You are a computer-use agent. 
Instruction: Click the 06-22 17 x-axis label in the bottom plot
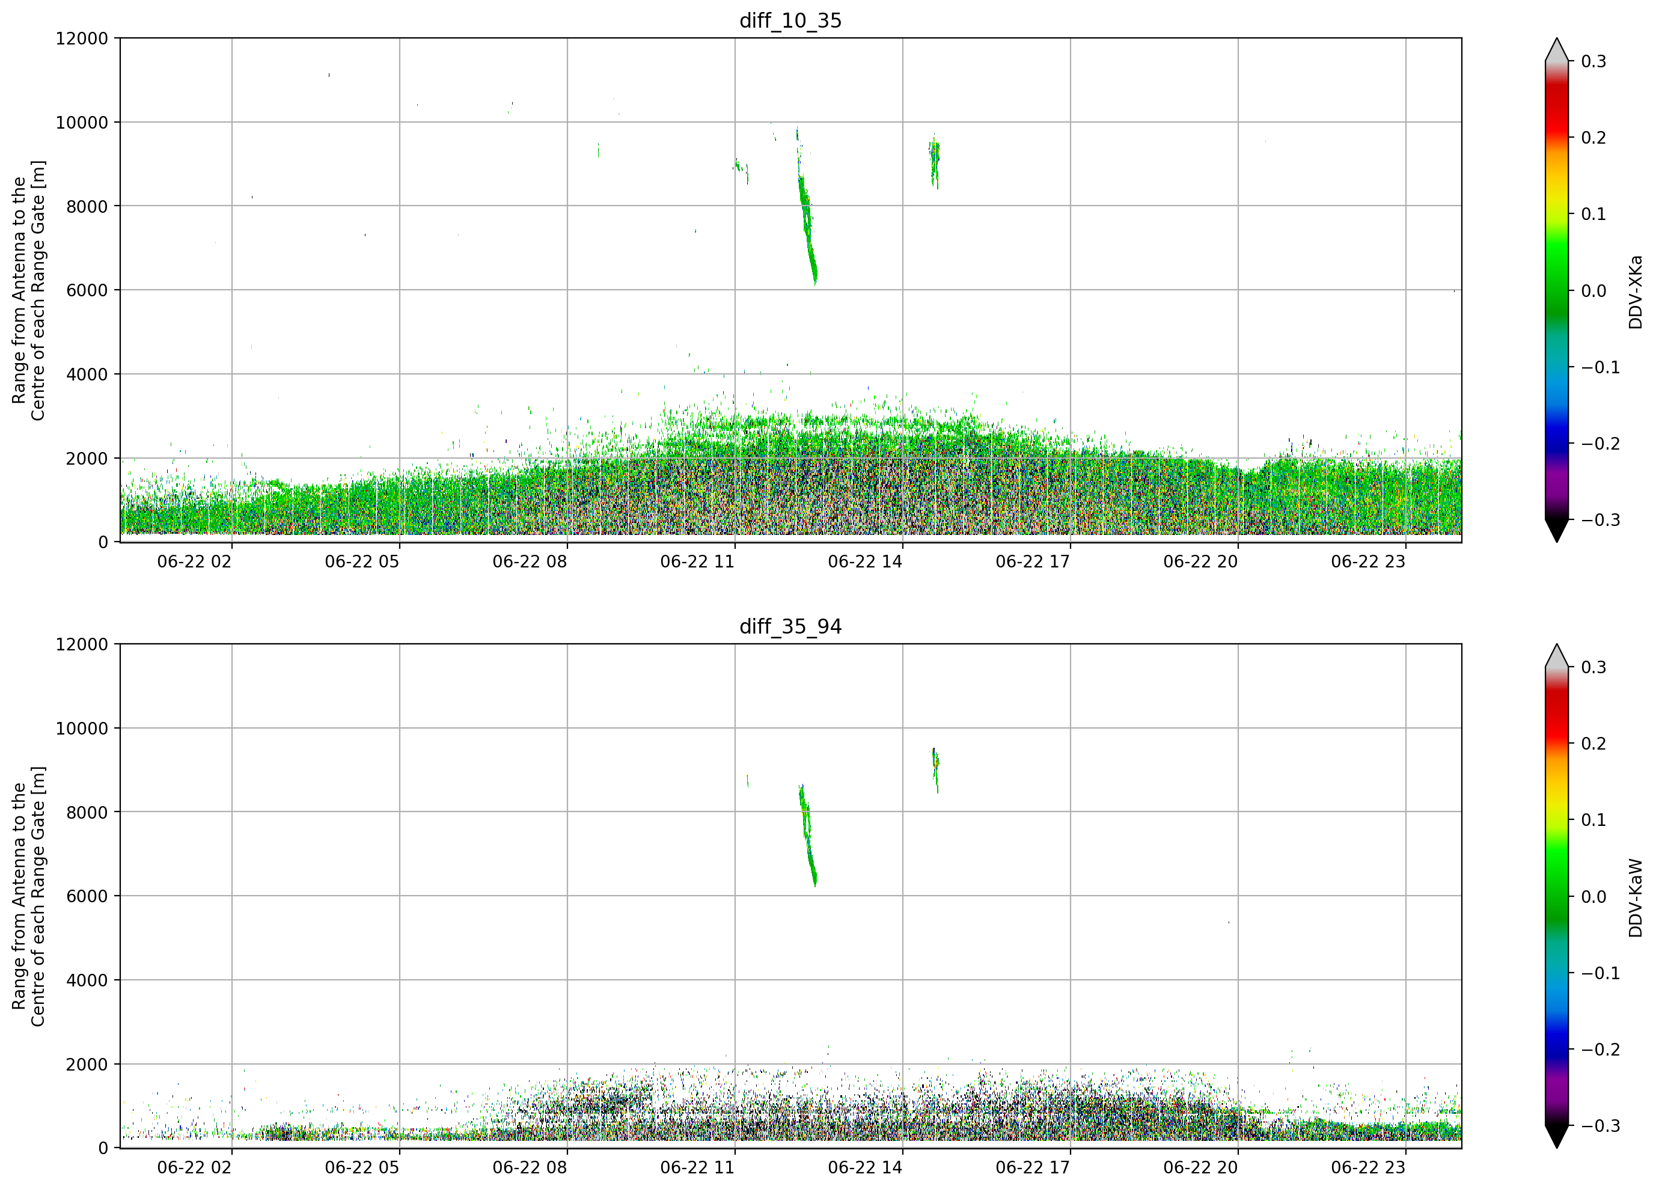click(x=1033, y=1168)
